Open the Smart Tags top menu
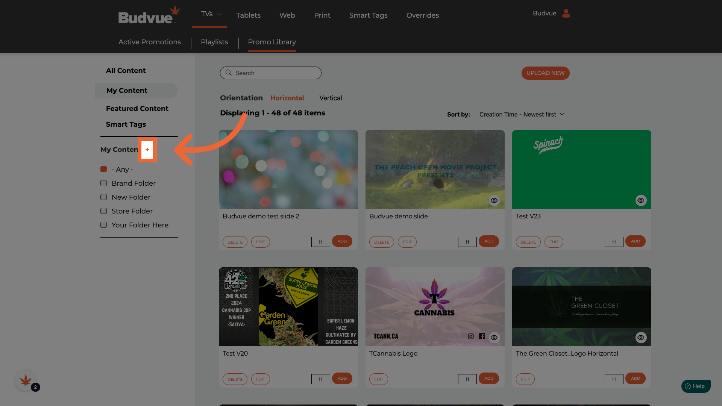 pos(368,15)
